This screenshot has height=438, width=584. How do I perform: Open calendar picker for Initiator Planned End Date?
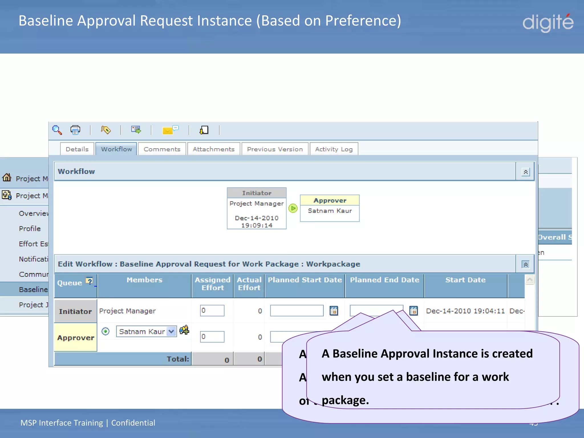413,311
